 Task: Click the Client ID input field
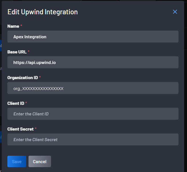[x=93, y=114]
